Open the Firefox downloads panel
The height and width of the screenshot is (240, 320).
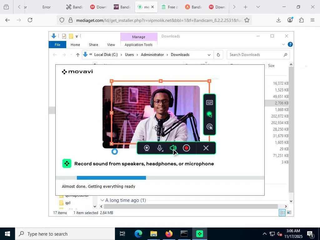(278, 20)
